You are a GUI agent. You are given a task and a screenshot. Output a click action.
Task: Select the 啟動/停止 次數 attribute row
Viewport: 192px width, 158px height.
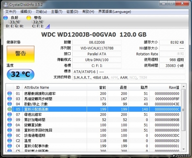[93, 104]
